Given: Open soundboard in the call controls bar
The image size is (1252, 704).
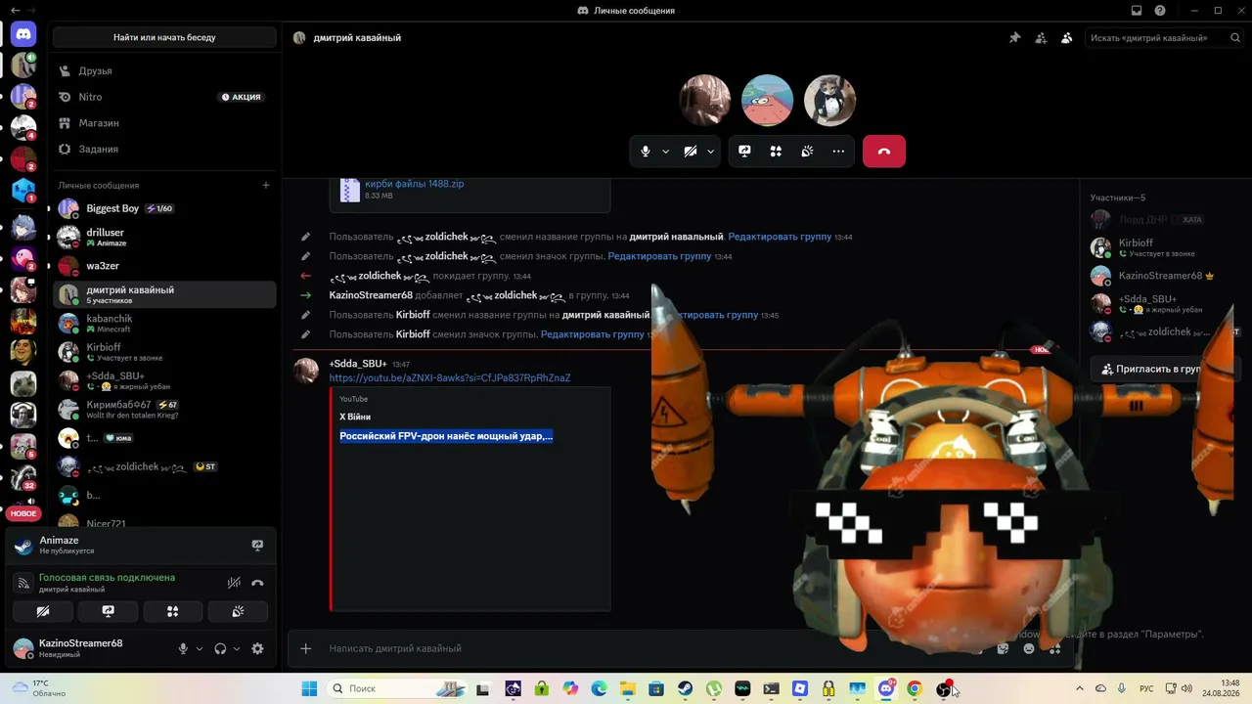Looking at the screenshot, I should pos(807,152).
